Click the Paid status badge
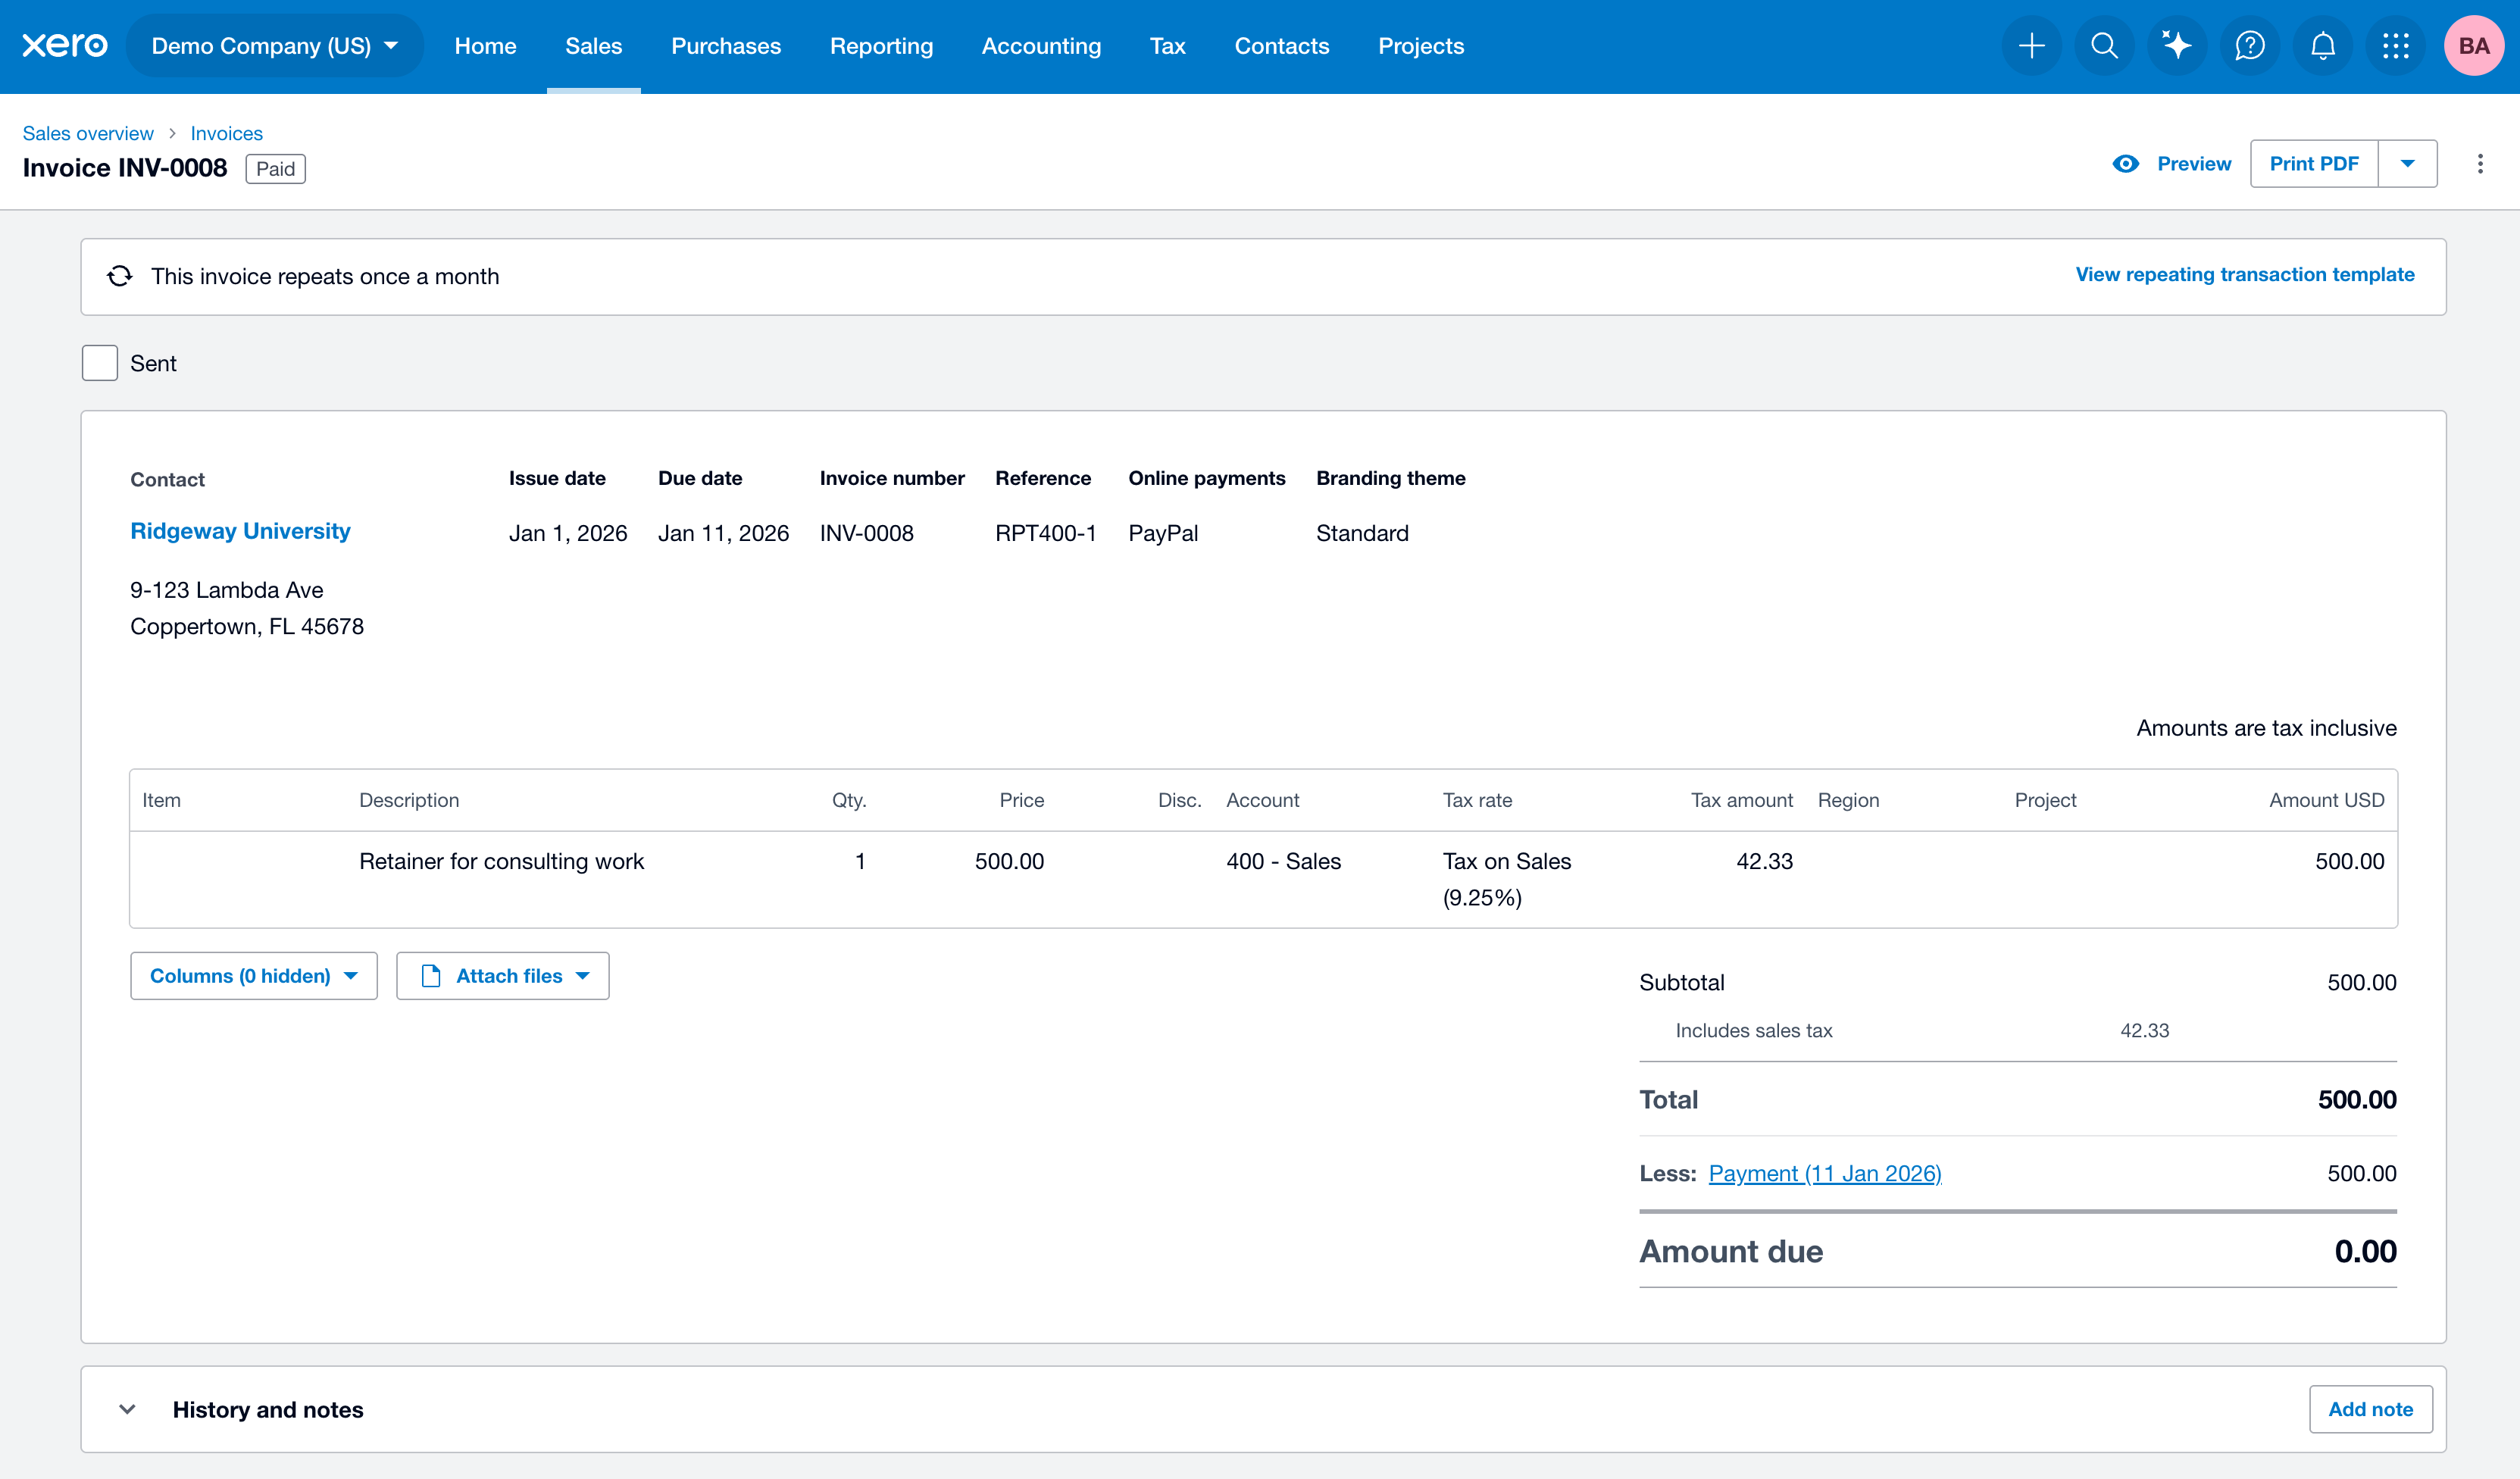Viewport: 2520px width, 1479px height. point(275,169)
